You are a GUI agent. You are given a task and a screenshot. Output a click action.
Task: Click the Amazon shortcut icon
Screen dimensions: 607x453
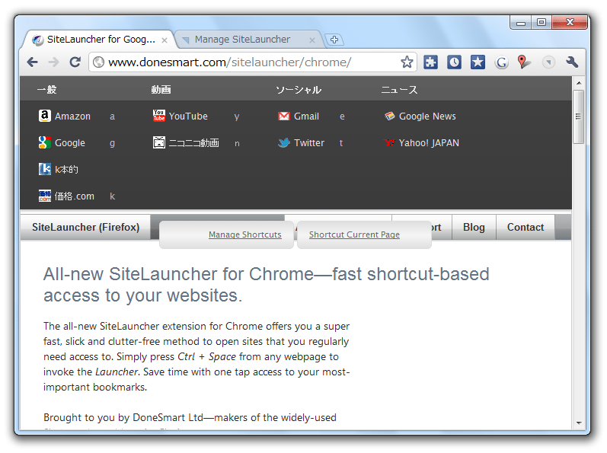coord(44,116)
